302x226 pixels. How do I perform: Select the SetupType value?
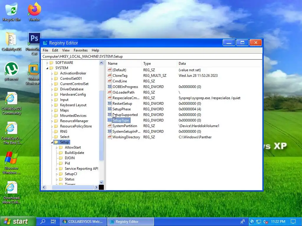click(121, 120)
